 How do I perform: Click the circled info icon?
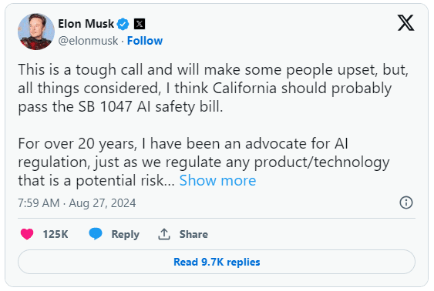click(406, 202)
